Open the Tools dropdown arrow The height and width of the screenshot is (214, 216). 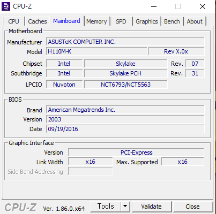point(125,207)
